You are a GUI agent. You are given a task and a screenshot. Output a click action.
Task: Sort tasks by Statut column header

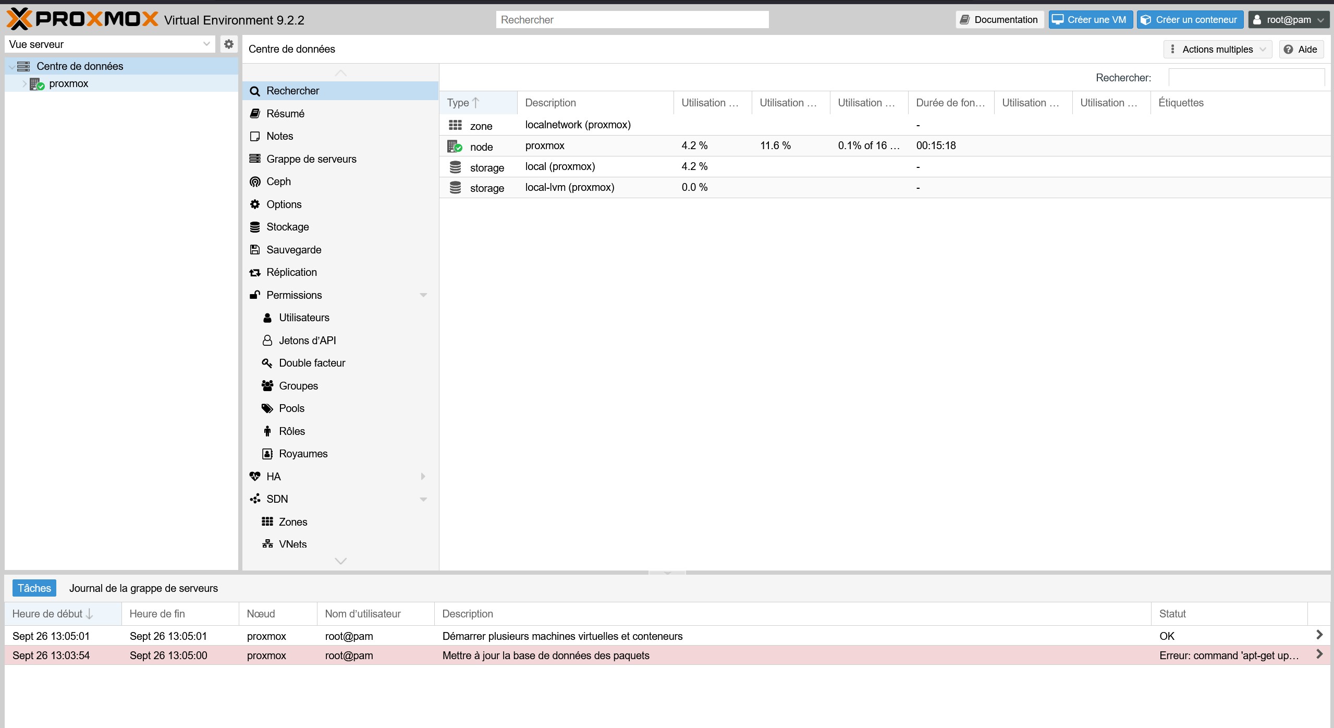click(1229, 614)
